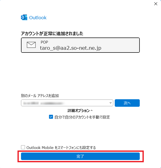Image resolution: width=161 pixels, height=168 pixels.
Task: Click the Outlook Mobile をスマートフォンにも設定する label
Action: (61, 148)
